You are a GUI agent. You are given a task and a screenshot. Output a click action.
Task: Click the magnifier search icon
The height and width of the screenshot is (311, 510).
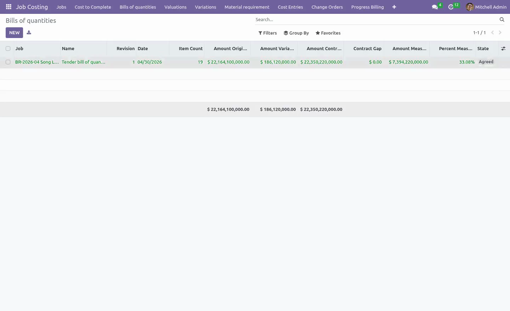click(502, 20)
